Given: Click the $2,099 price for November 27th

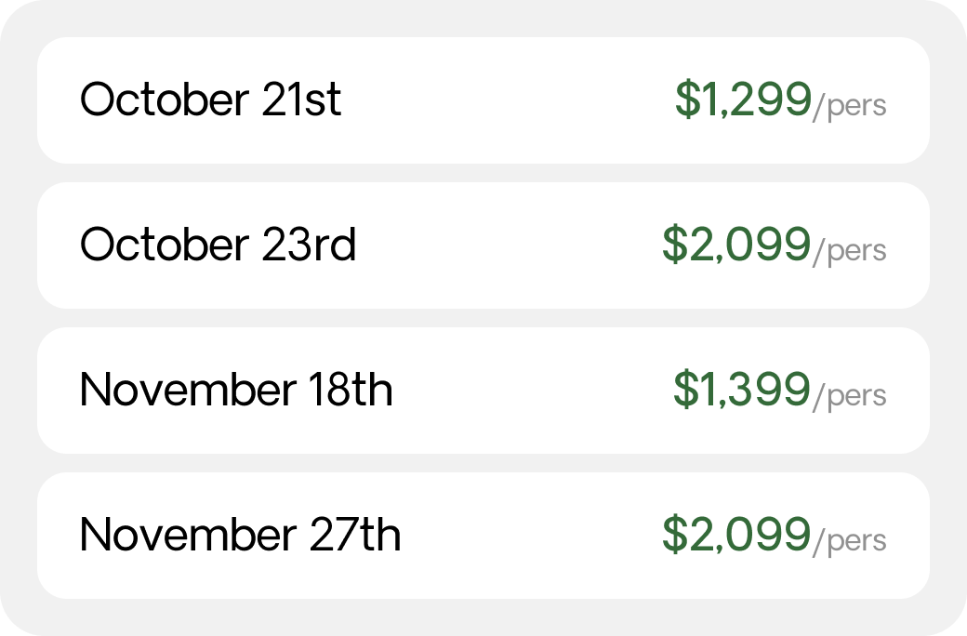Looking at the screenshot, I should pos(736,535).
